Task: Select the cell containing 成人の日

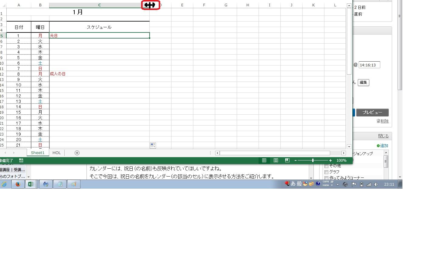Action: 99,74
